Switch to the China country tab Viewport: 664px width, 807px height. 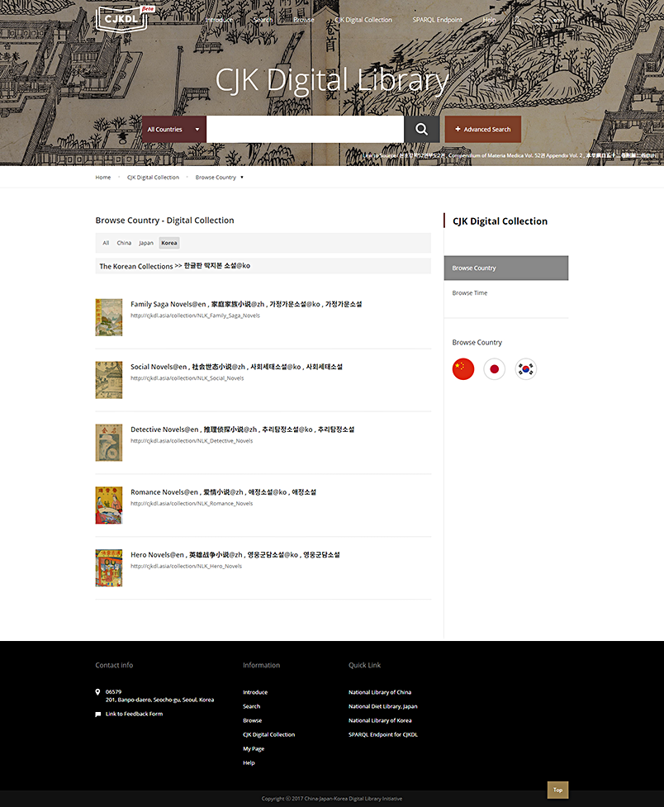point(124,243)
